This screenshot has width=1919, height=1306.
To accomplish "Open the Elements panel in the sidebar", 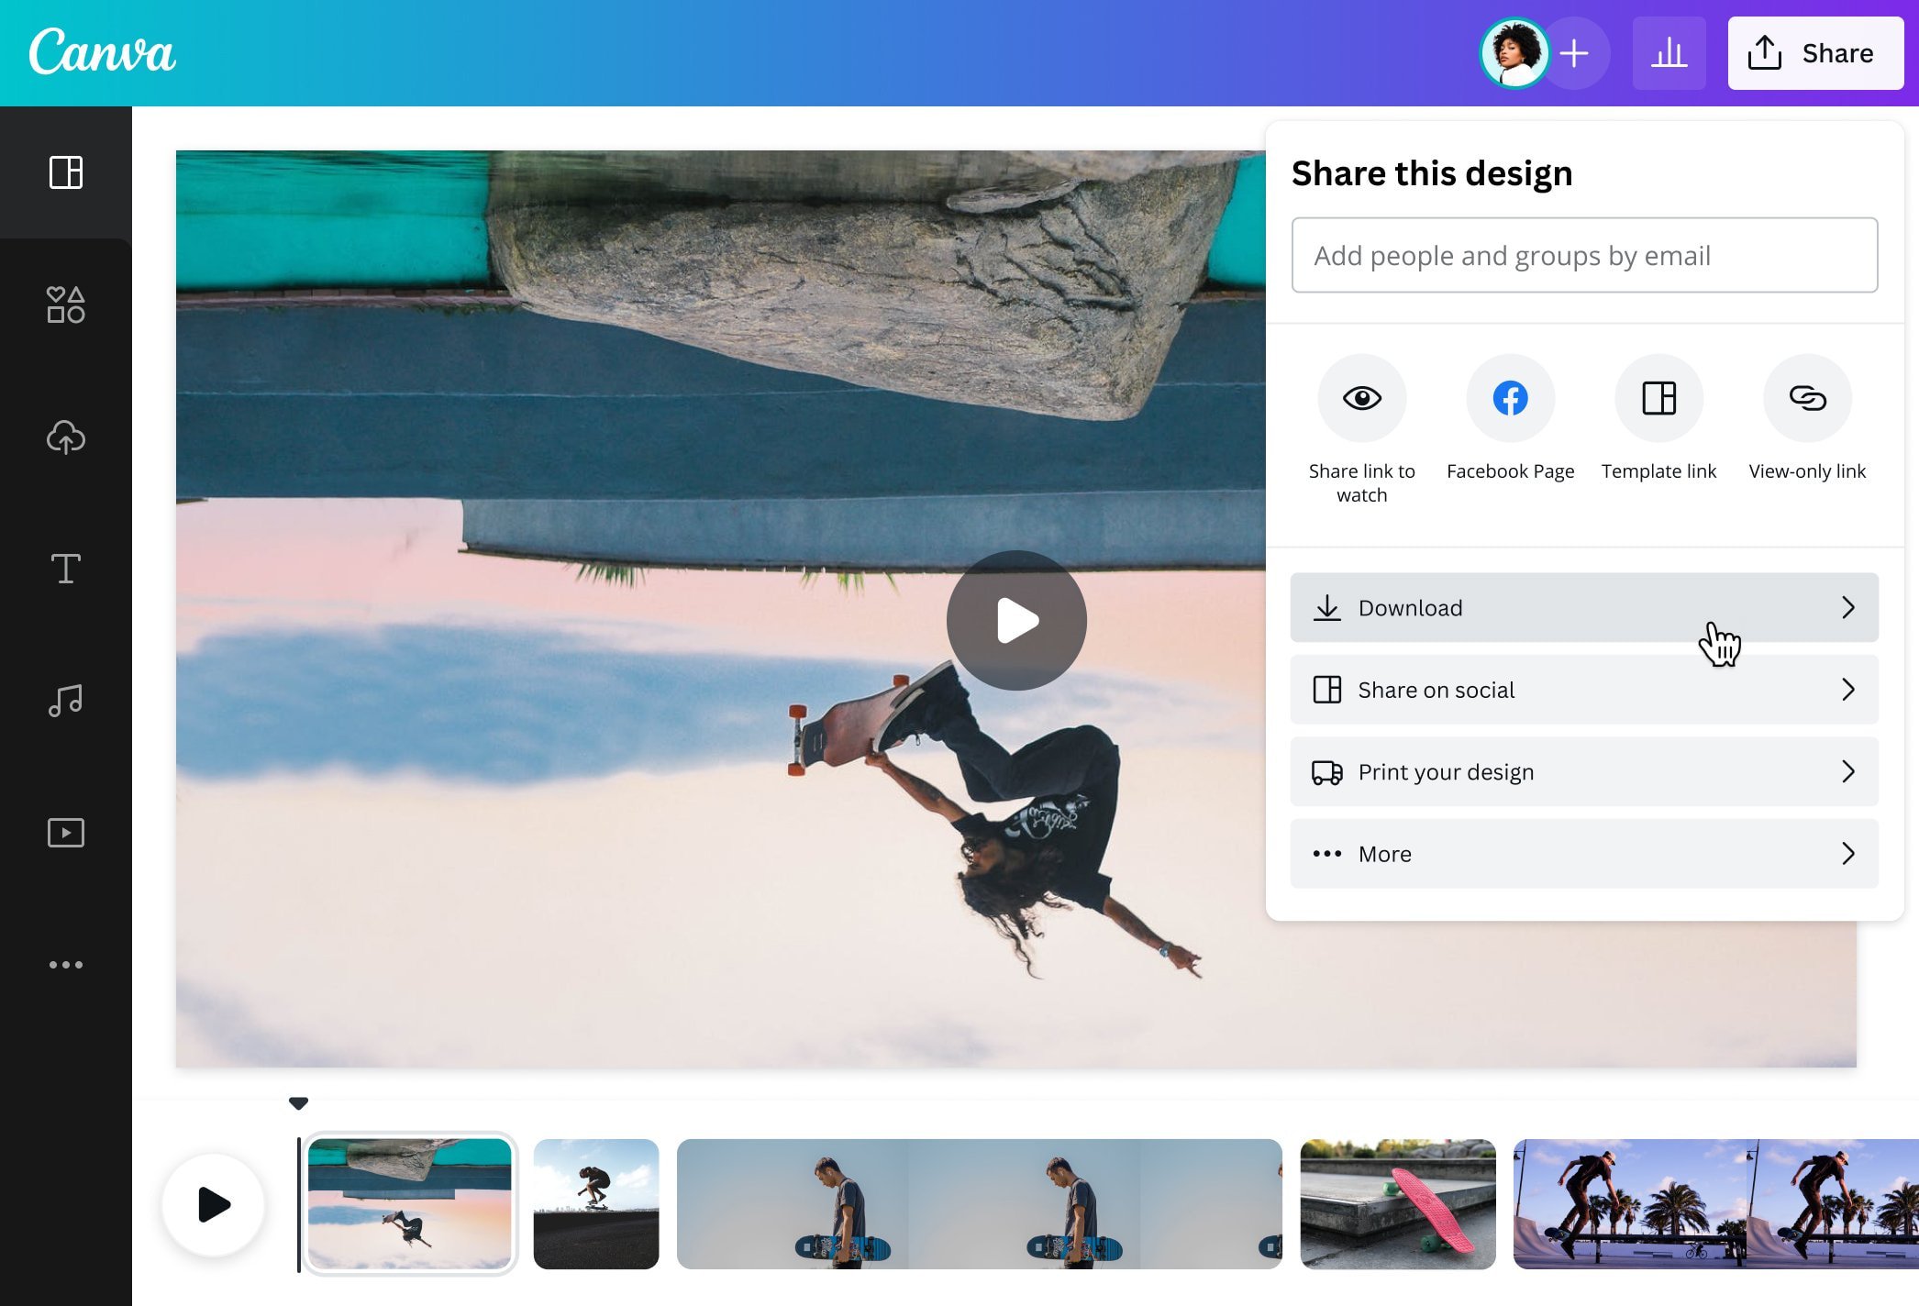I will 65,305.
